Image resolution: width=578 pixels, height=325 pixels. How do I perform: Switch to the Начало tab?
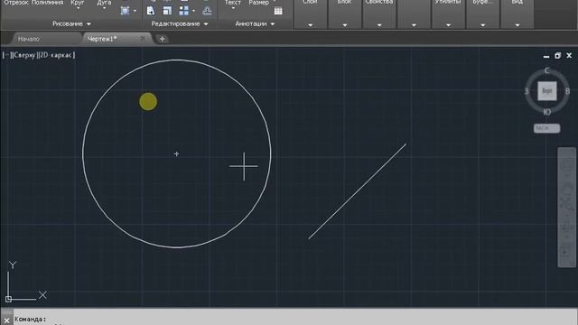pos(29,39)
